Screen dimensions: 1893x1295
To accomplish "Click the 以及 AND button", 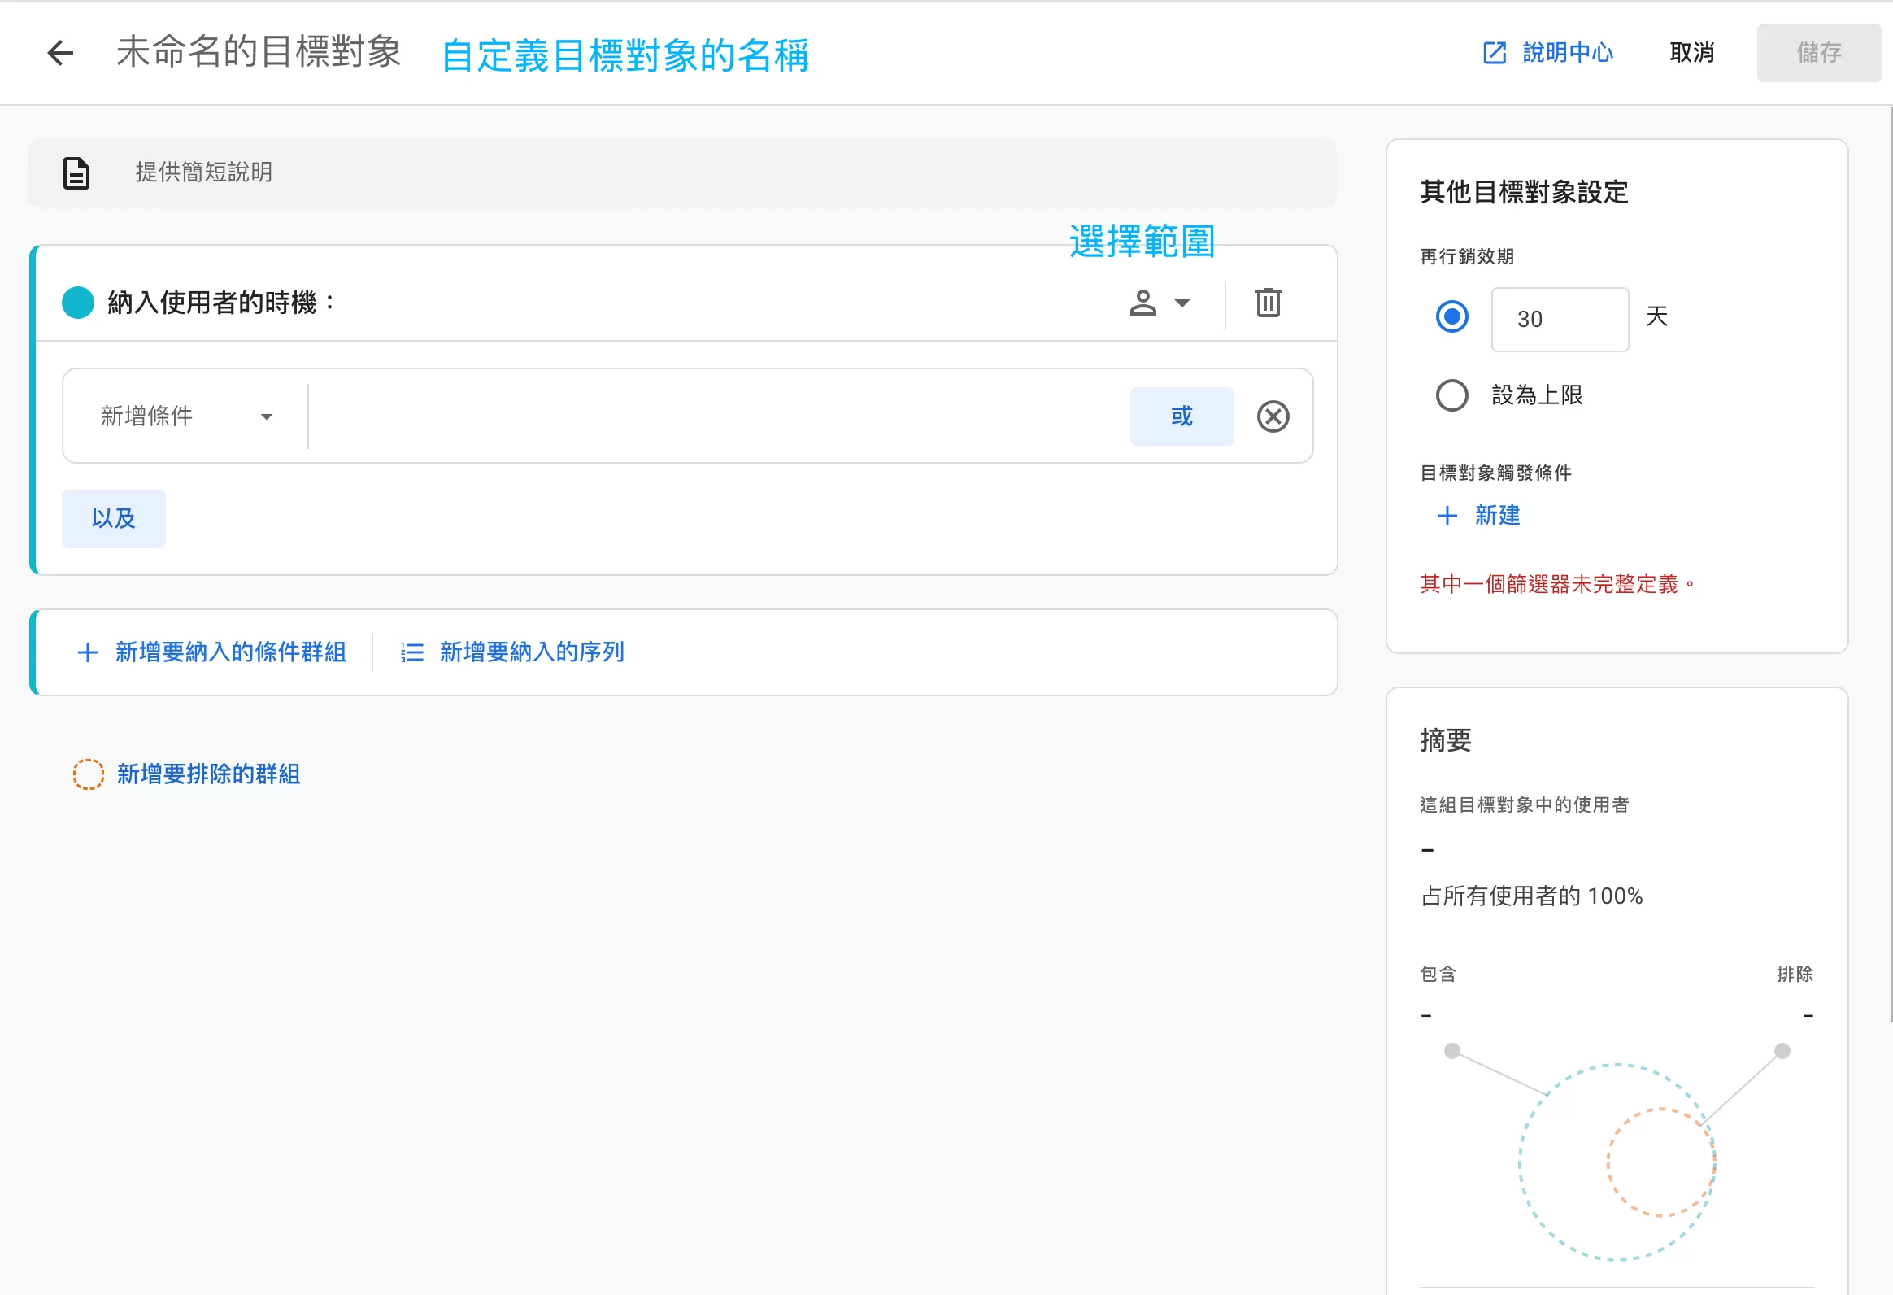I will [113, 518].
